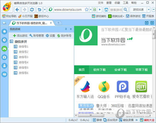The height and width of the screenshot is (123, 156).
Task: Click the PP助手 app icon
Action: point(122,87)
